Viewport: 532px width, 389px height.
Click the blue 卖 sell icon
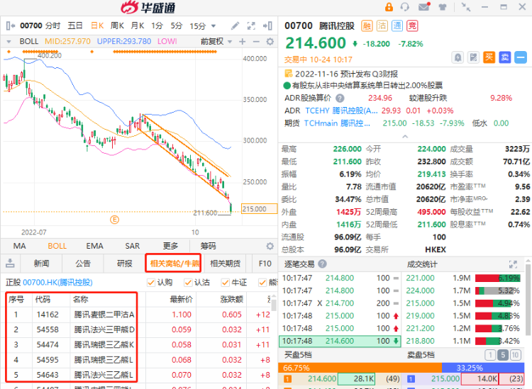coord(504,57)
